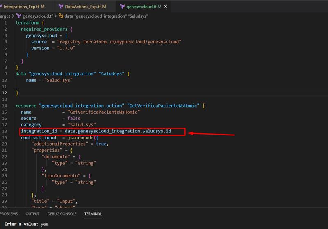This screenshot has width=328, height=229.
Task: Click category value "Salud.sys" on line 17
Action: coord(82,125)
